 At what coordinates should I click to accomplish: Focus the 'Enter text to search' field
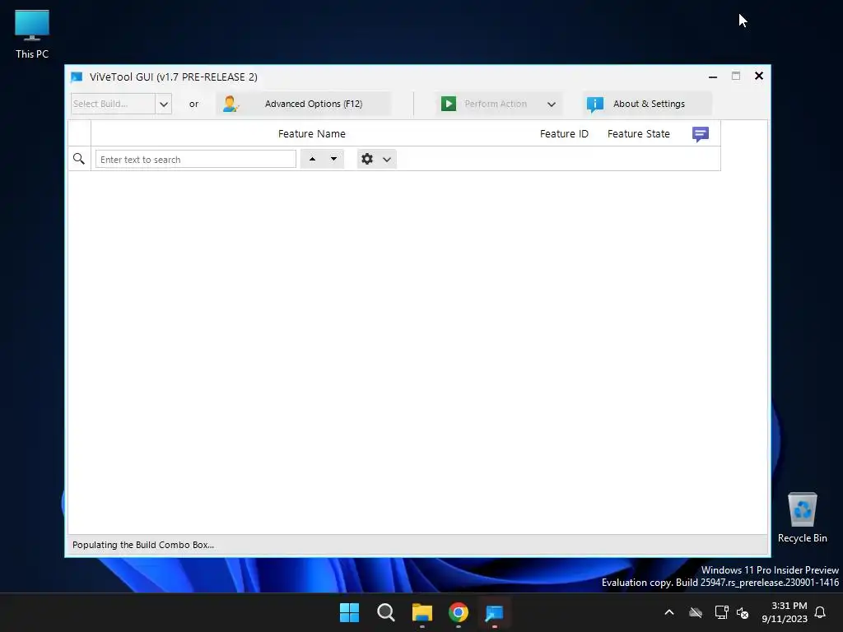point(196,159)
